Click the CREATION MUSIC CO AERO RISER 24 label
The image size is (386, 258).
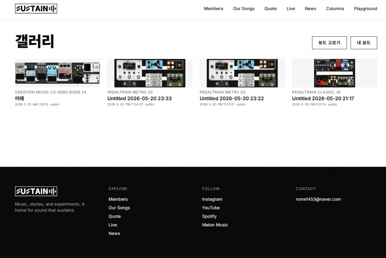click(50, 92)
